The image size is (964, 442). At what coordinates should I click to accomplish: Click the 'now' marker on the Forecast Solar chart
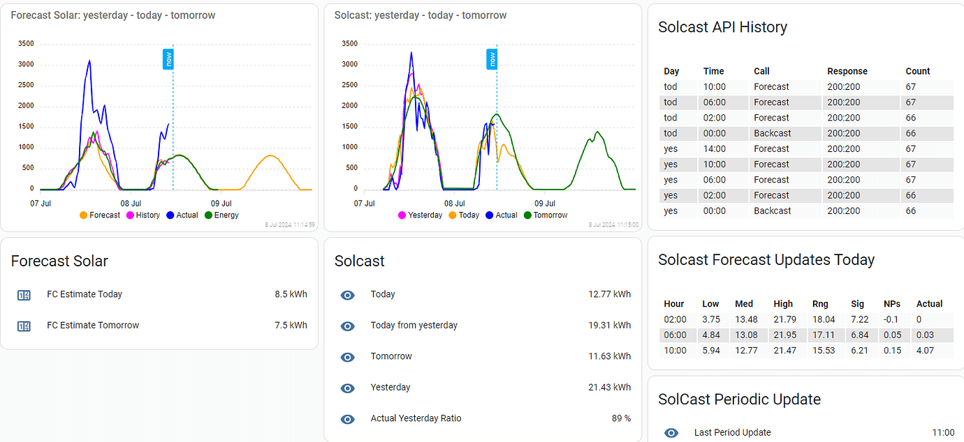[x=168, y=59]
